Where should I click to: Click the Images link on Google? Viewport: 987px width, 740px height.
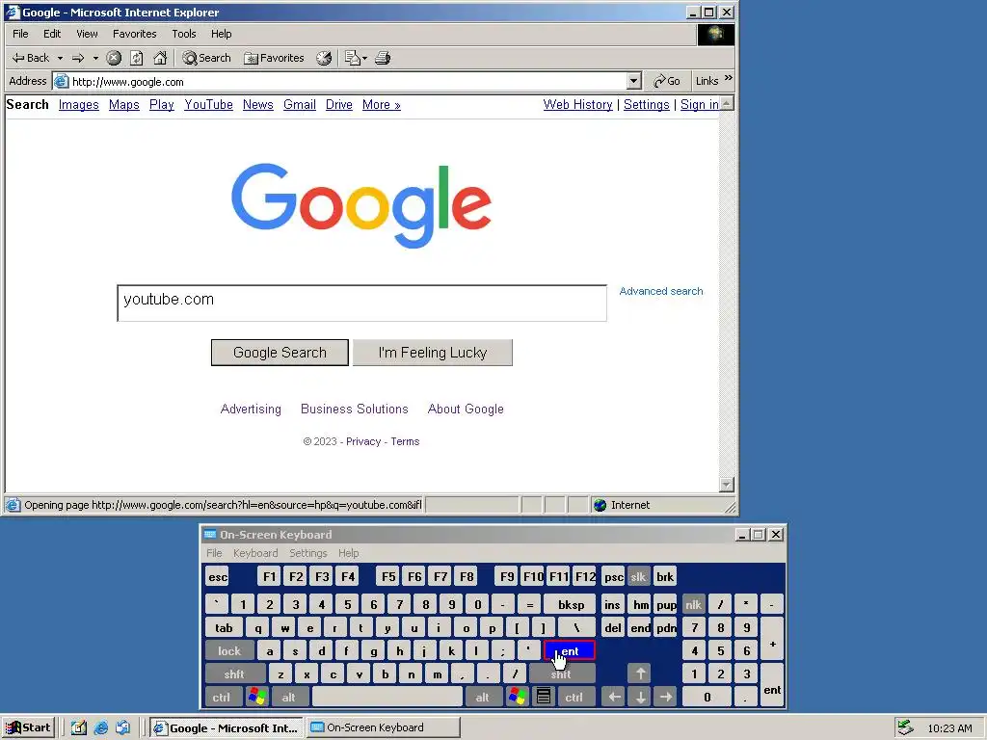79,104
